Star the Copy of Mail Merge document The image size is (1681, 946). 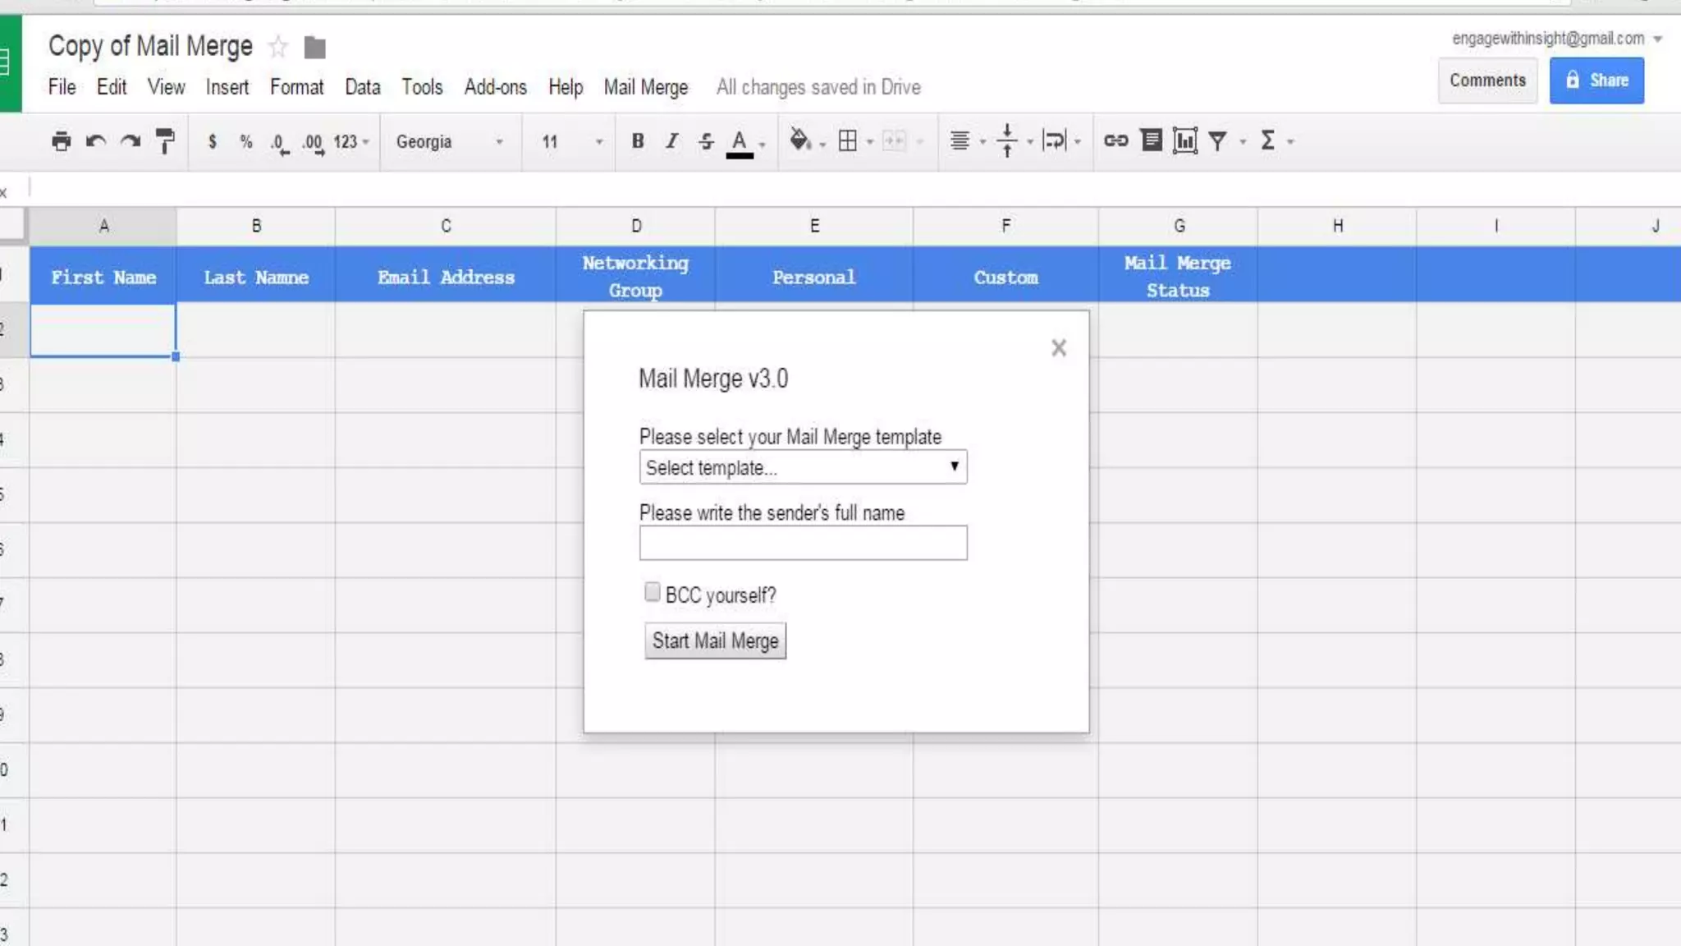pyautogui.click(x=278, y=47)
